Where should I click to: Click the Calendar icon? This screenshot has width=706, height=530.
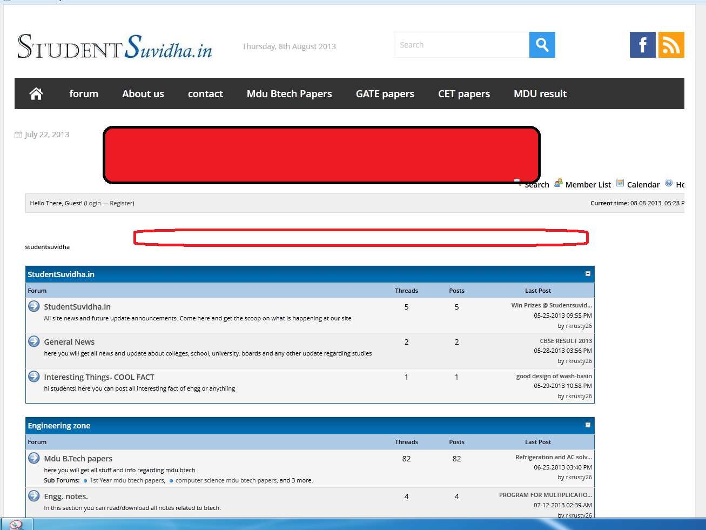(620, 183)
